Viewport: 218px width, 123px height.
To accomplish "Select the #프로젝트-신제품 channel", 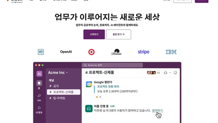I will (x=63, y=92).
